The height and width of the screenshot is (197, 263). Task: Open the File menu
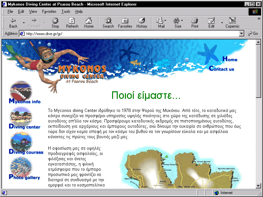[10, 11]
